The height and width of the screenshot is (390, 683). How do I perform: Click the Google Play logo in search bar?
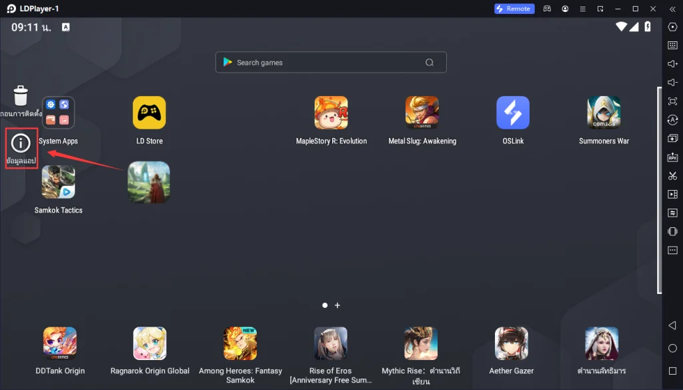pyautogui.click(x=227, y=62)
